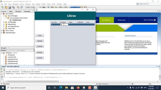161x90 pixels.
Task: Click the Undo arrow in toolbar
Action: pos(18,7)
